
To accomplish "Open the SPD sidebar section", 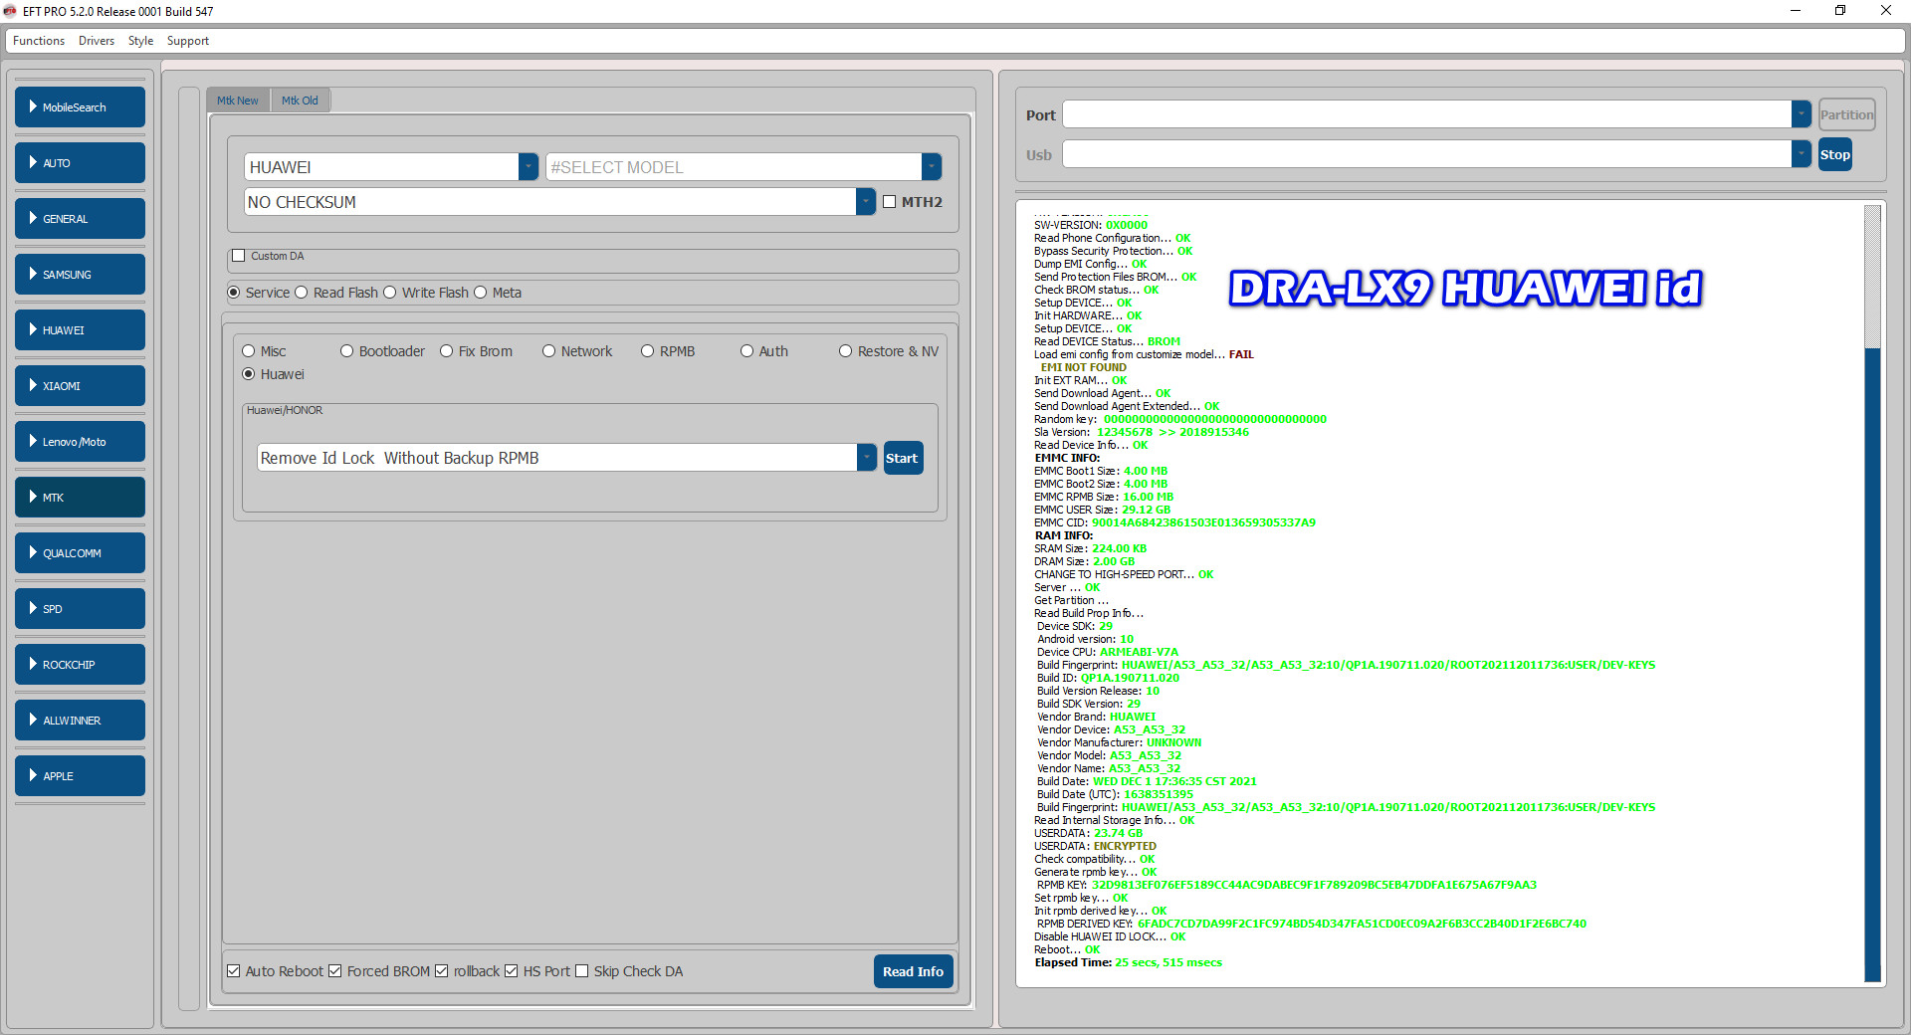I will pos(80,609).
